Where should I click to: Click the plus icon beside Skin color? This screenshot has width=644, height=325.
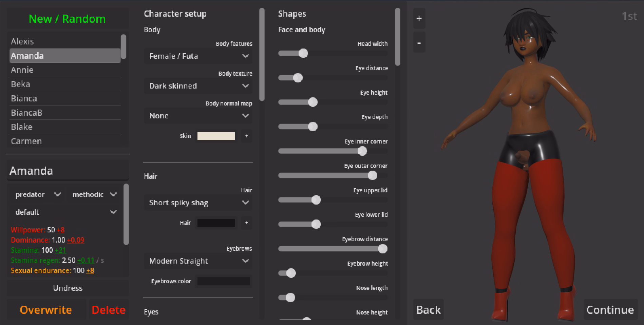pos(246,136)
